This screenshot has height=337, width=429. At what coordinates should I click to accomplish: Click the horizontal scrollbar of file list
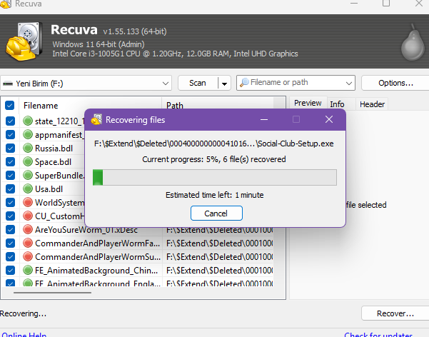coord(52,293)
